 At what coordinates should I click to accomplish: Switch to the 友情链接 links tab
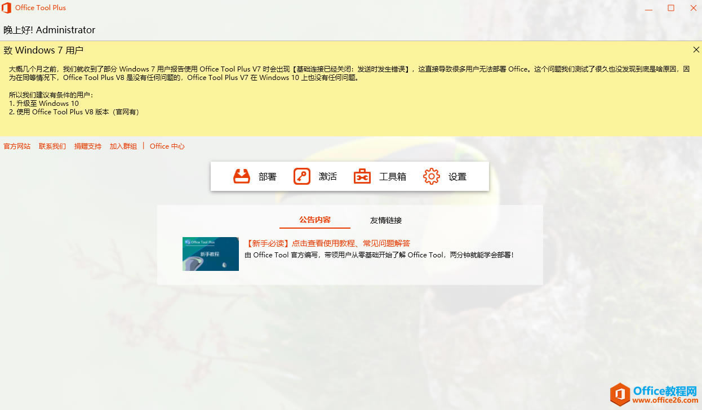[x=385, y=220]
